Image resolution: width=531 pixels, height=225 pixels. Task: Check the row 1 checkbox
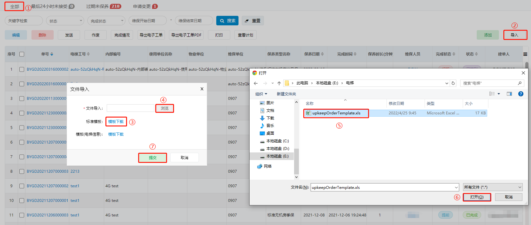point(22,69)
